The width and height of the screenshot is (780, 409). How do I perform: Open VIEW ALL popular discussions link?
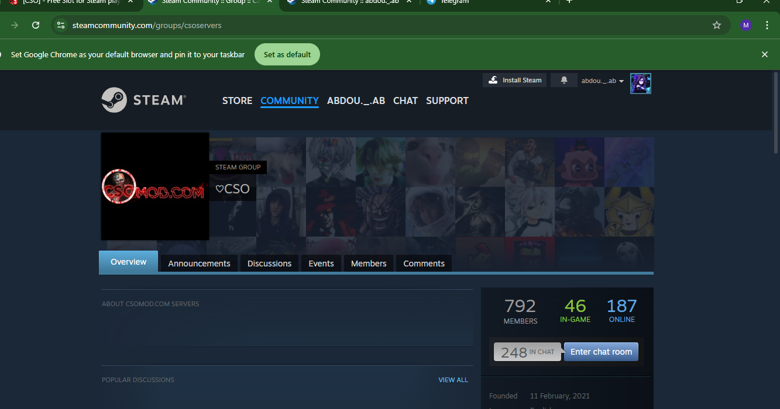pos(453,380)
